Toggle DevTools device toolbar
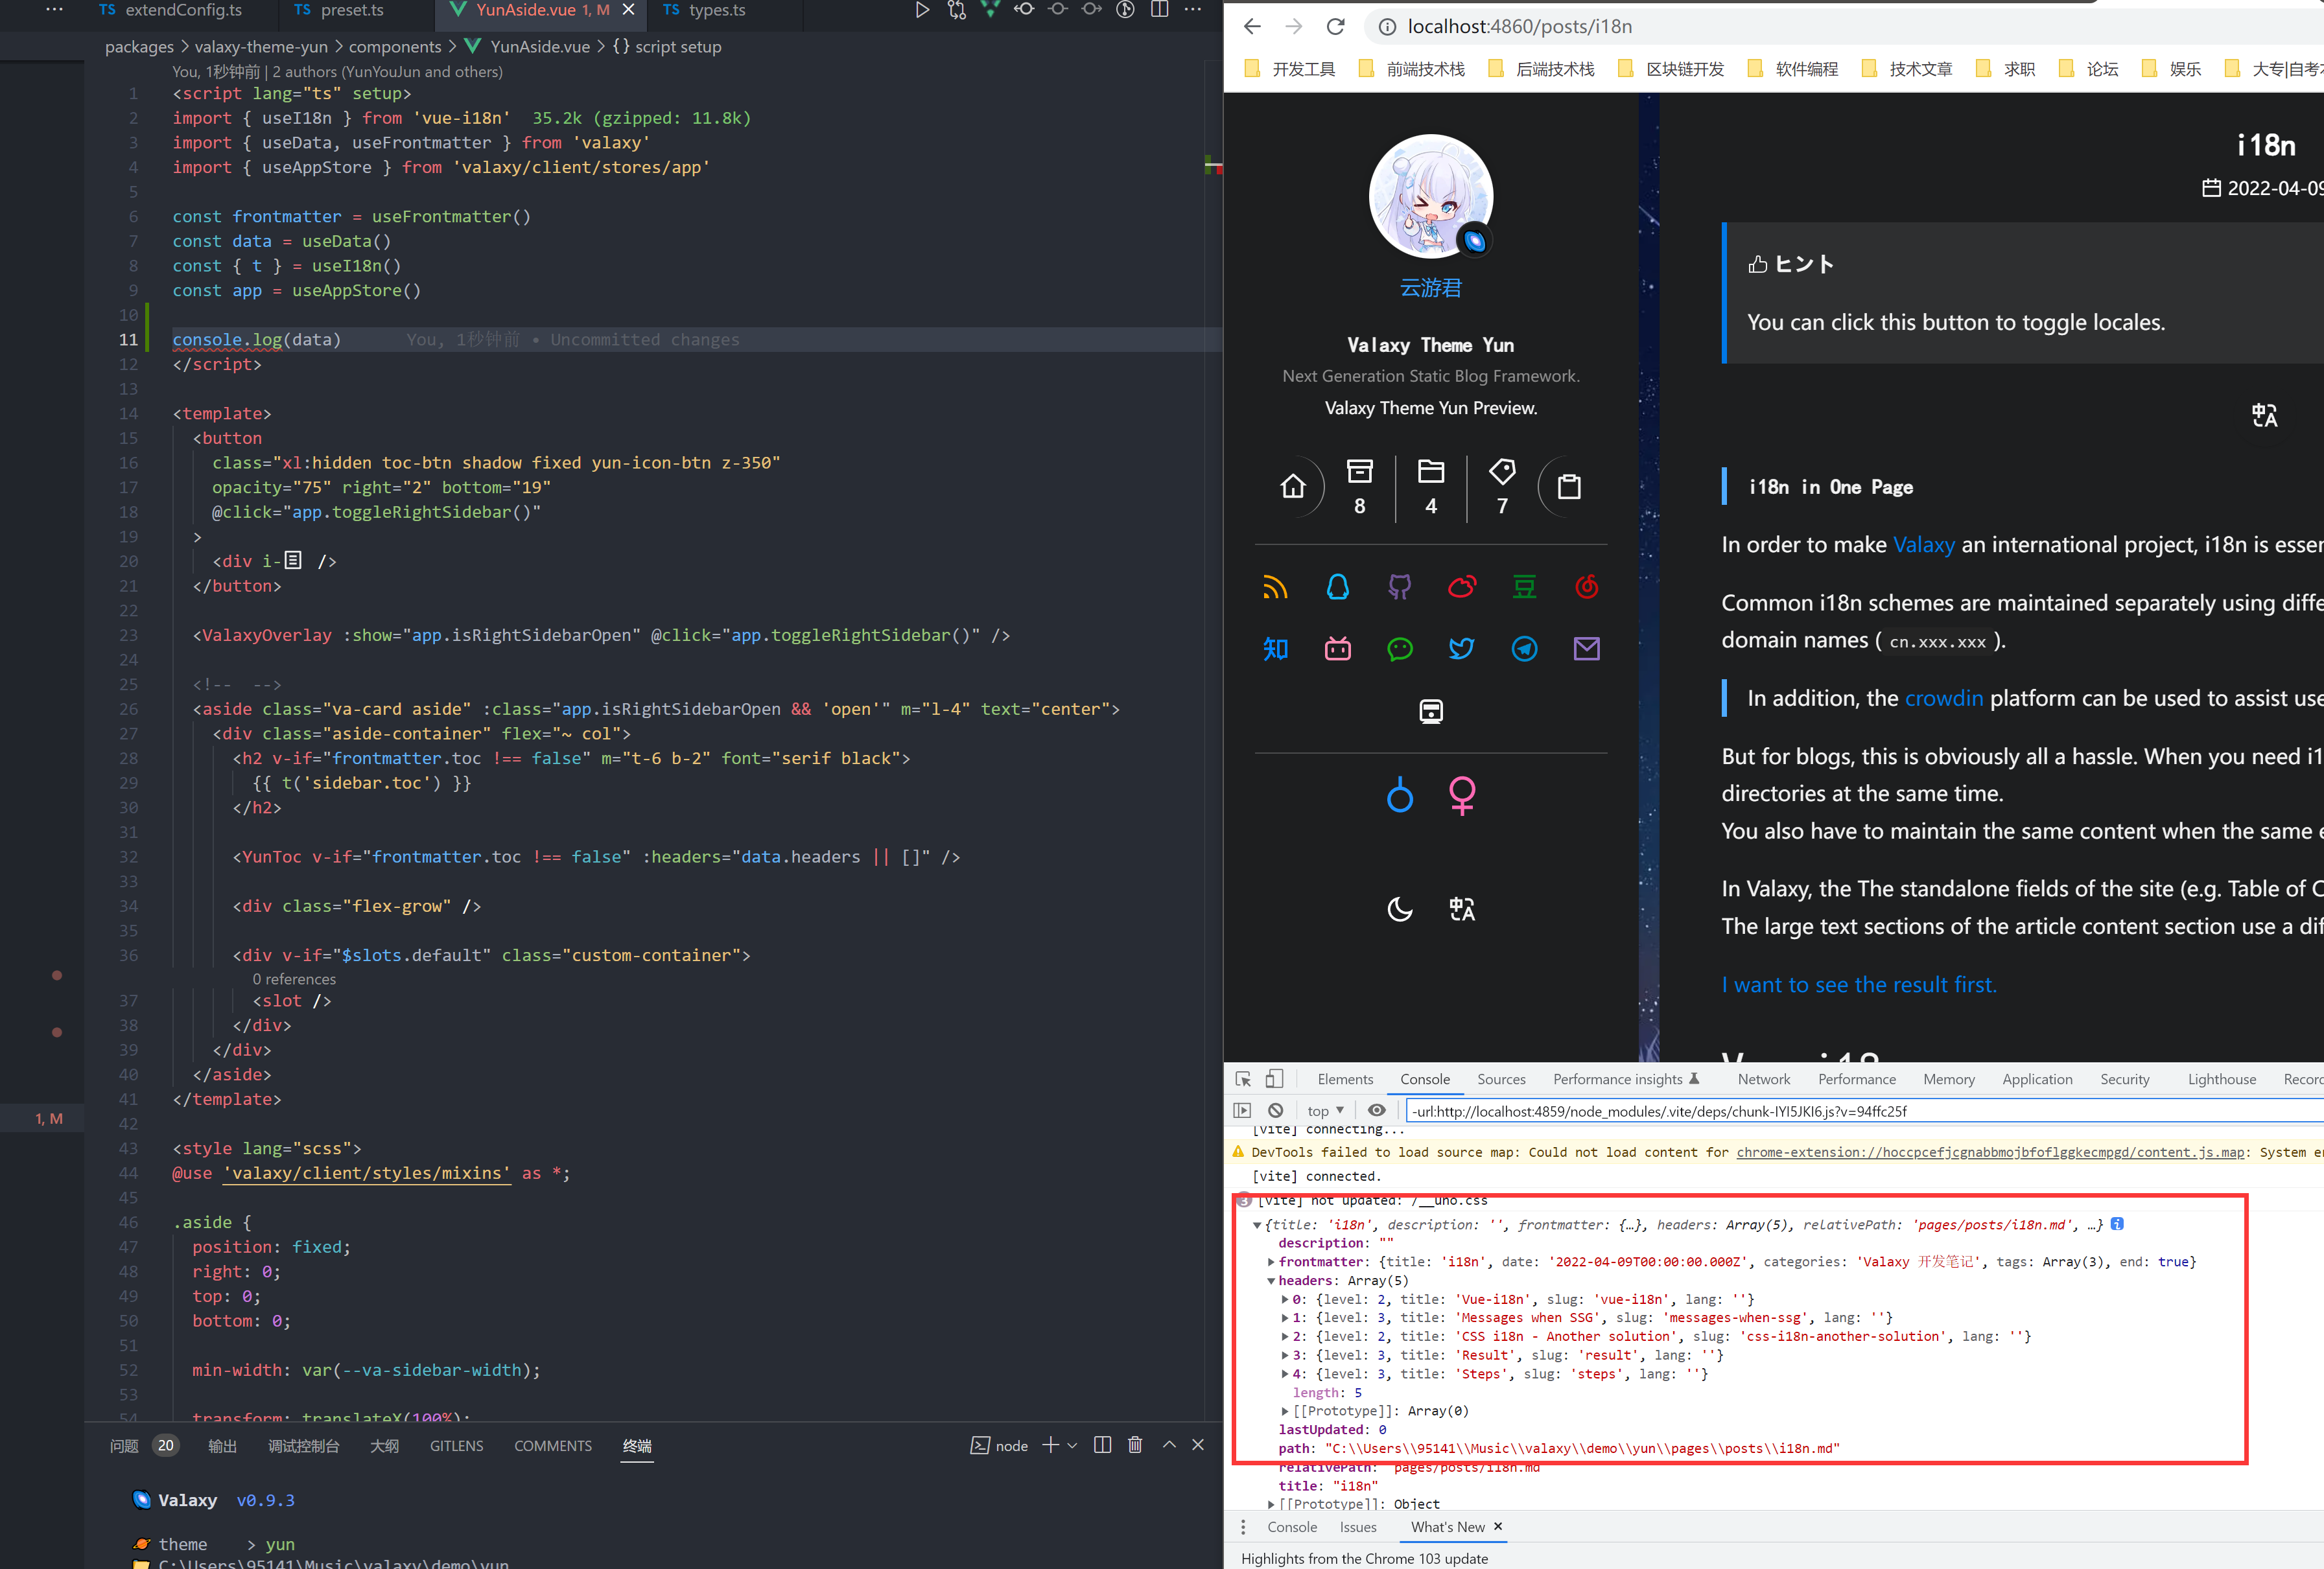The image size is (2324, 1569). (1274, 1079)
